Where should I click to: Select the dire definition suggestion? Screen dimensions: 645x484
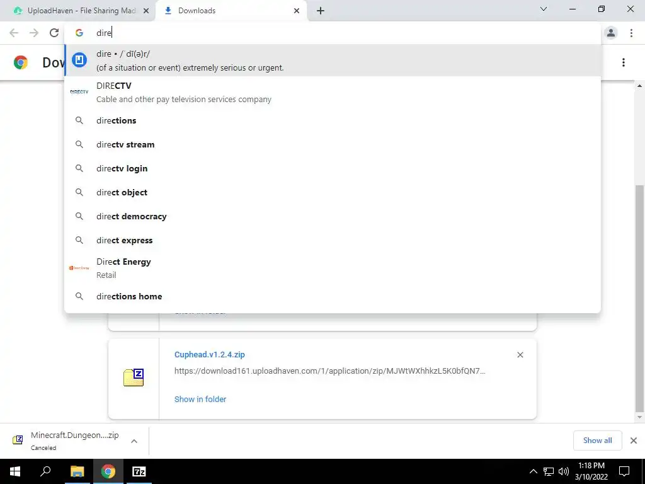pyautogui.click(x=333, y=60)
